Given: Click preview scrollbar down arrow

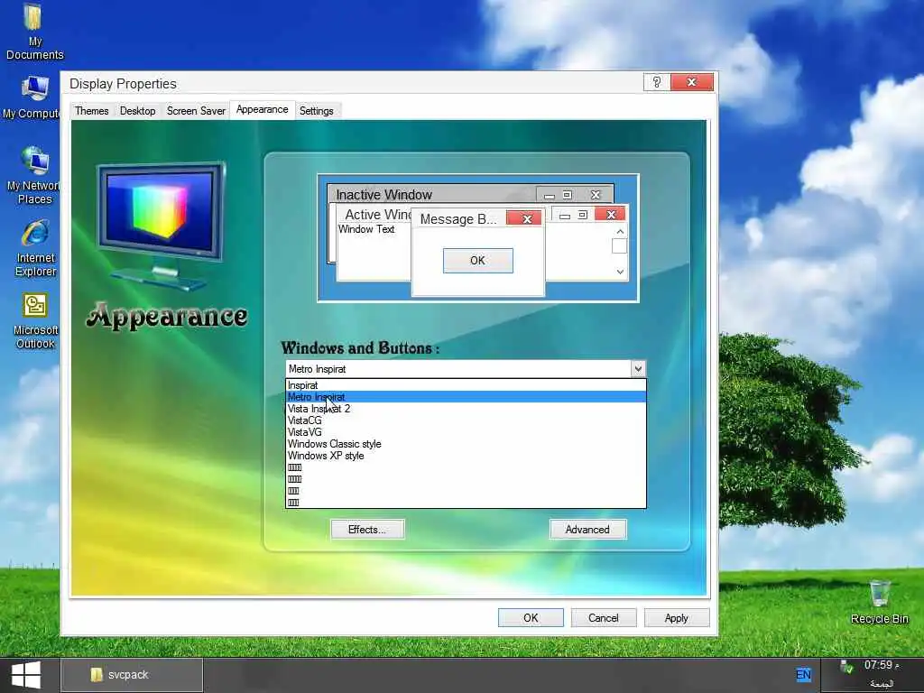Looking at the screenshot, I should (x=620, y=272).
